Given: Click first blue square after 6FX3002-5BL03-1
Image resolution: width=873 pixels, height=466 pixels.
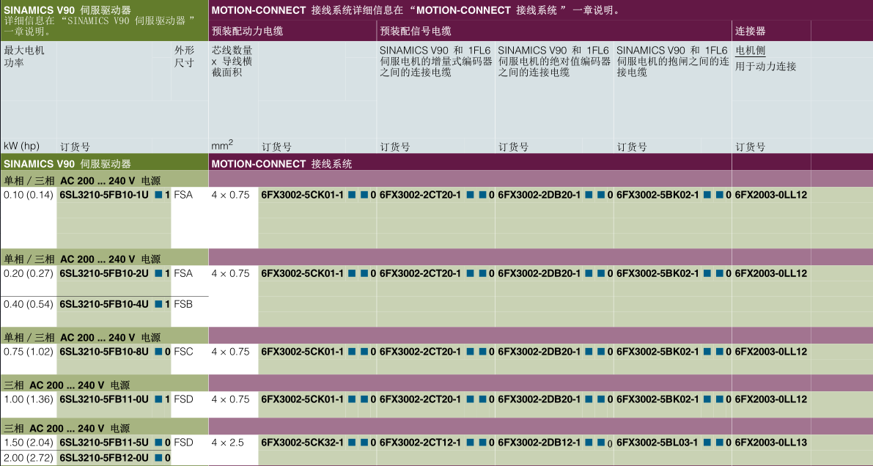Looking at the screenshot, I should click(707, 443).
